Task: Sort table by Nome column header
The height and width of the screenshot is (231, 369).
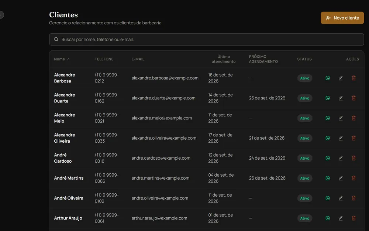Action: tap(62, 59)
